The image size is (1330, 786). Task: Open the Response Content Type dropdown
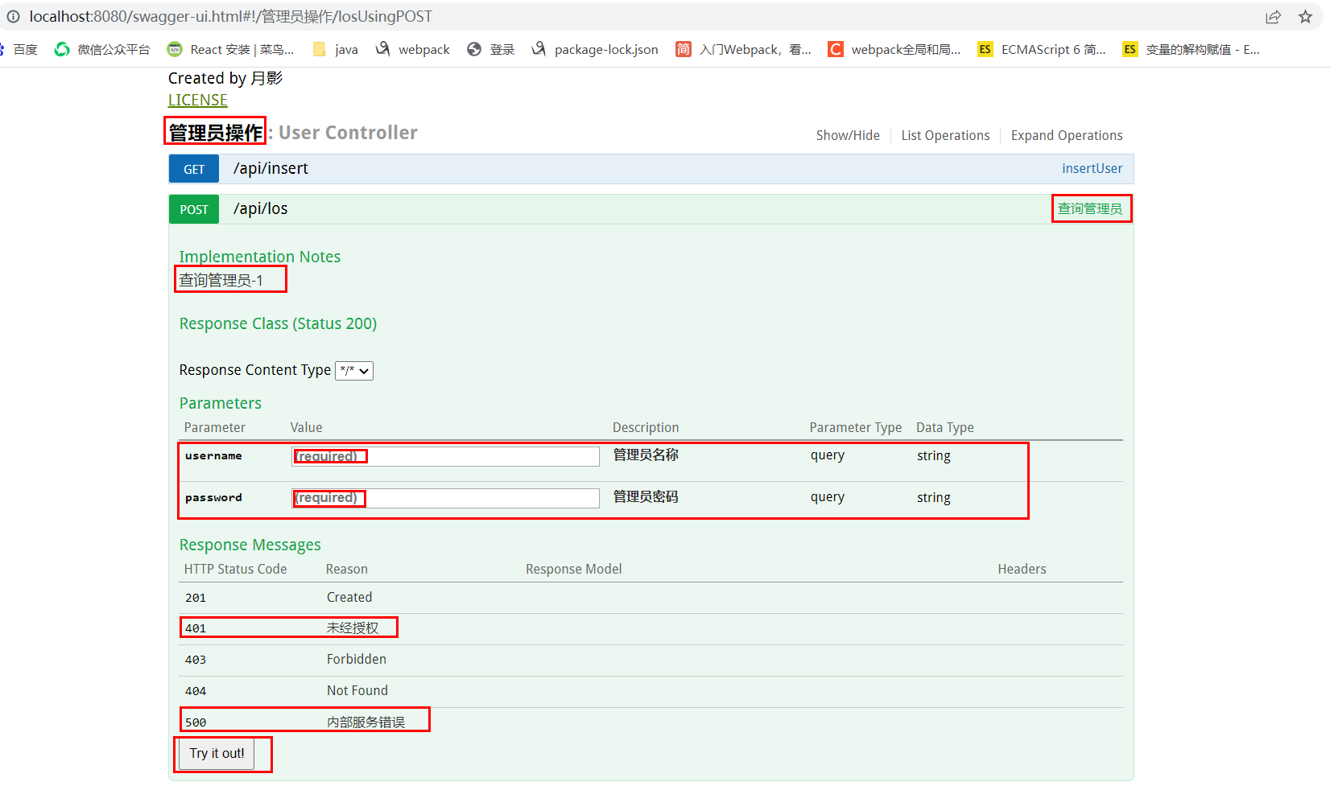pos(354,371)
